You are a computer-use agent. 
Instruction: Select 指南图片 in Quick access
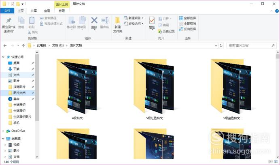point(19,87)
